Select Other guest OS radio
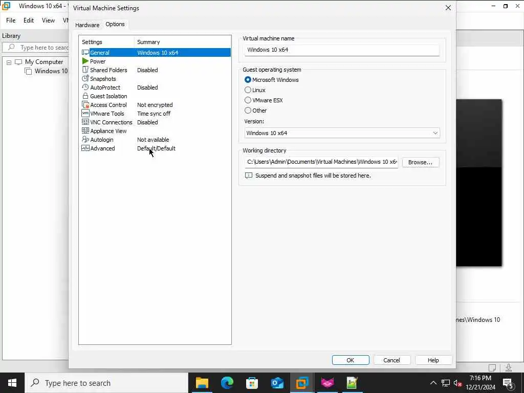The width and height of the screenshot is (524, 393). click(x=248, y=111)
